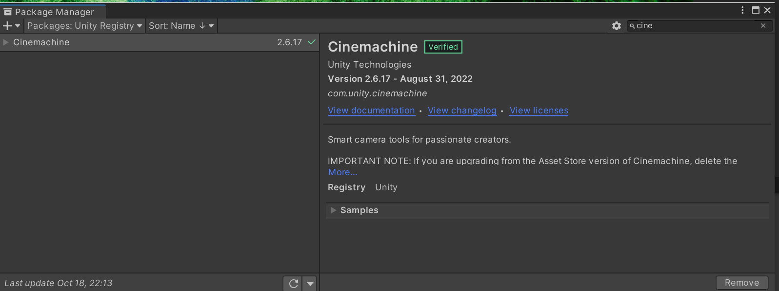
Task: Click the Last update Oct 18, 22:13 status
Action: coord(58,283)
